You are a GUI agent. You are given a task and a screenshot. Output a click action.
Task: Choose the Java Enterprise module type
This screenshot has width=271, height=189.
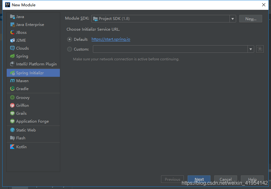tap(33, 25)
